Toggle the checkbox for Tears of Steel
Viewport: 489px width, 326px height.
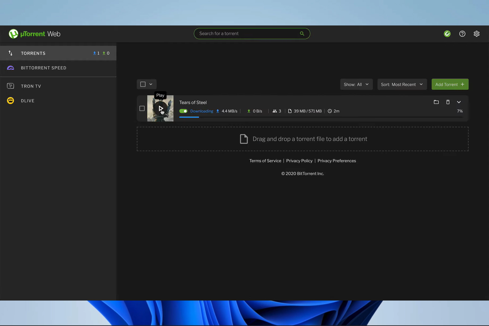click(142, 108)
